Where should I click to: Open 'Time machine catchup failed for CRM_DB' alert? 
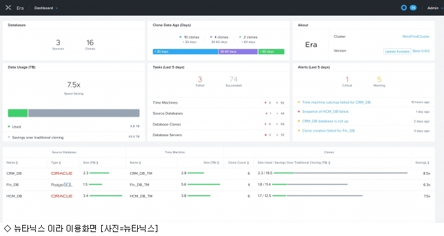336,102
